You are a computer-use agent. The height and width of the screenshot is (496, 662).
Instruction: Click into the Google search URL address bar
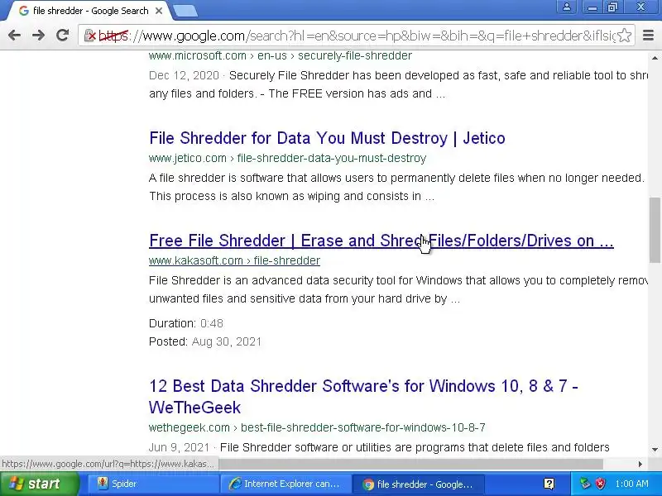click(355, 36)
